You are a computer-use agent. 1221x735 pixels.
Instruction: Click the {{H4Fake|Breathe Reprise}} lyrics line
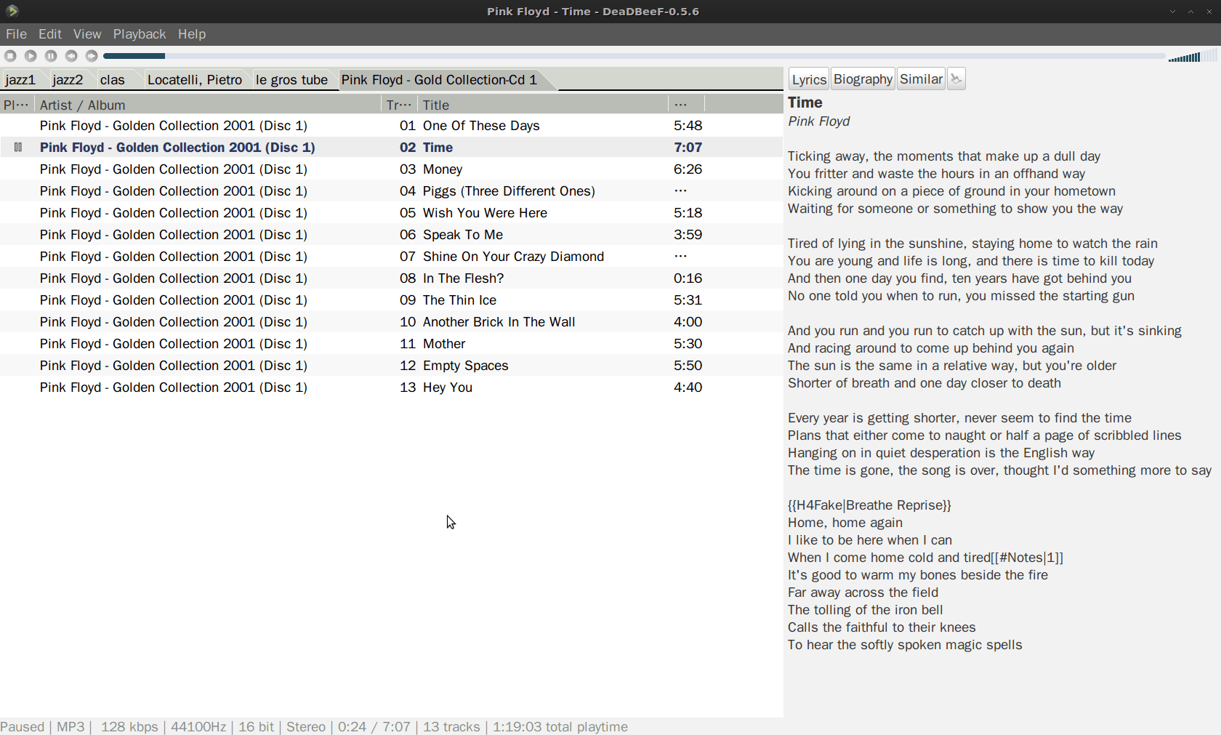click(869, 505)
